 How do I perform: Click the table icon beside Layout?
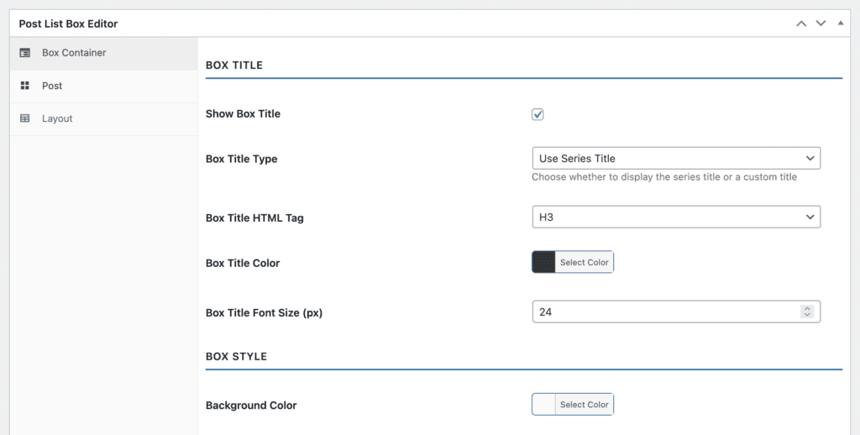pyautogui.click(x=25, y=118)
